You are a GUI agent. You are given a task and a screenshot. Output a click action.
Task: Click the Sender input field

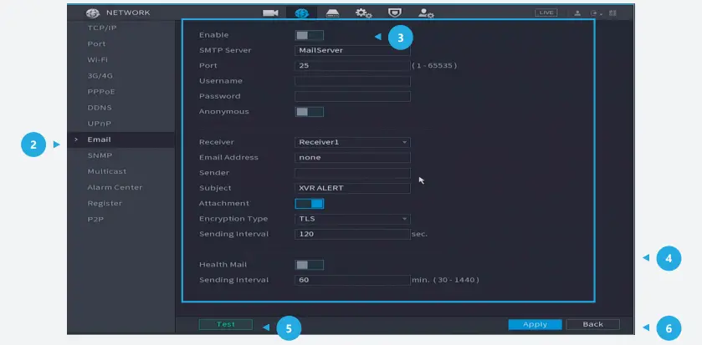[x=352, y=173]
